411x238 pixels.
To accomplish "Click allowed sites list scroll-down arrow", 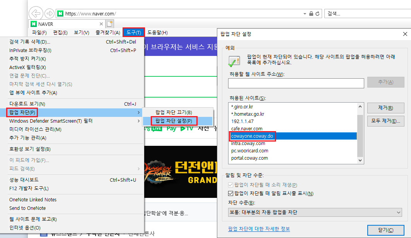I will [360, 160].
